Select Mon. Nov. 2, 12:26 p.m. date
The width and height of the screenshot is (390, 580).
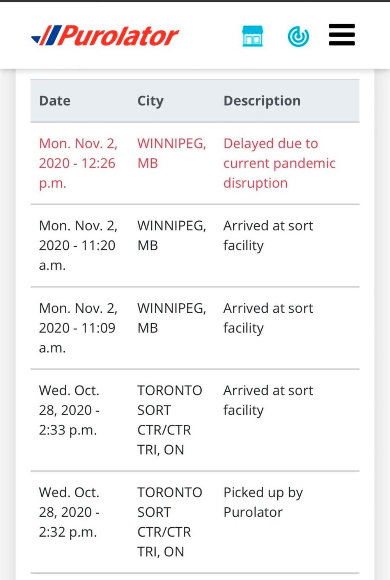click(x=78, y=163)
